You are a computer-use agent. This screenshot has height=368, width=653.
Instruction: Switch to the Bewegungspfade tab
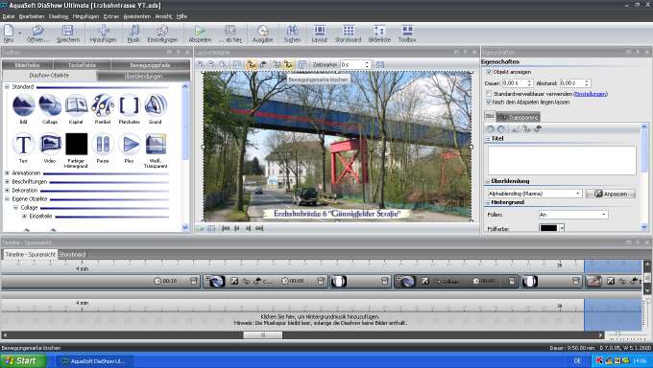[150, 65]
